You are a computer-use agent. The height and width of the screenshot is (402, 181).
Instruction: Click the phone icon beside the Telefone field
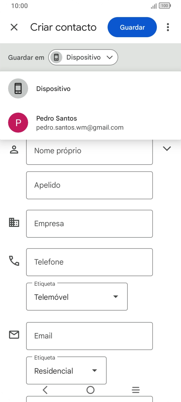(x=14, y=262)
